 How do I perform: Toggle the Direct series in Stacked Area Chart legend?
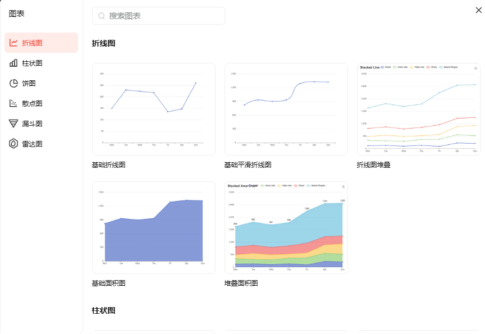click(299, 185)
